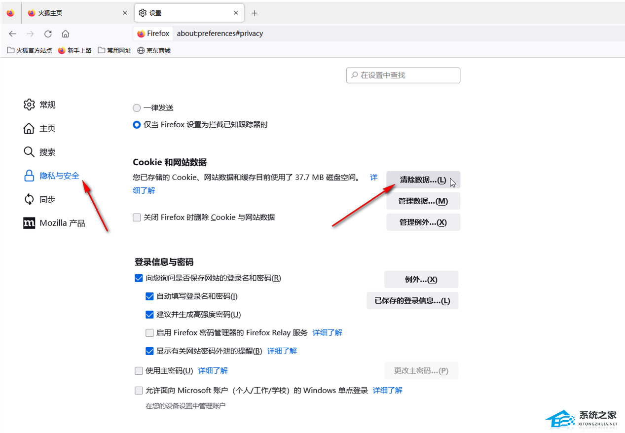Select 仅当 Firefox 设置为拦截已知跟踪器时 radio
The width and height of the screenshot is (625, 433).
pos(137,125)
